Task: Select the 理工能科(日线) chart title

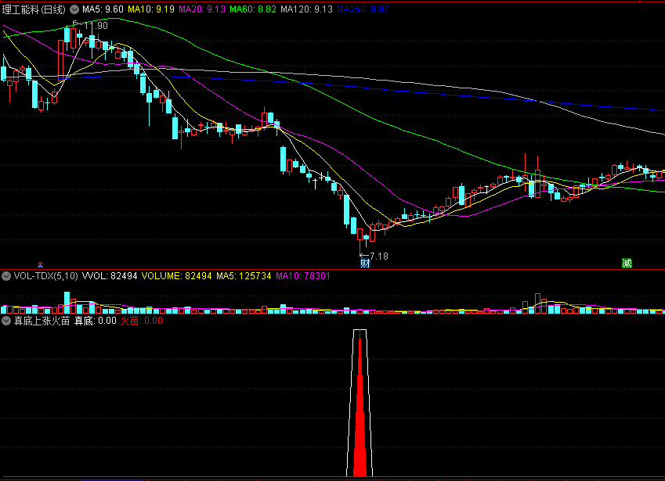Action: tap(34, 9)
